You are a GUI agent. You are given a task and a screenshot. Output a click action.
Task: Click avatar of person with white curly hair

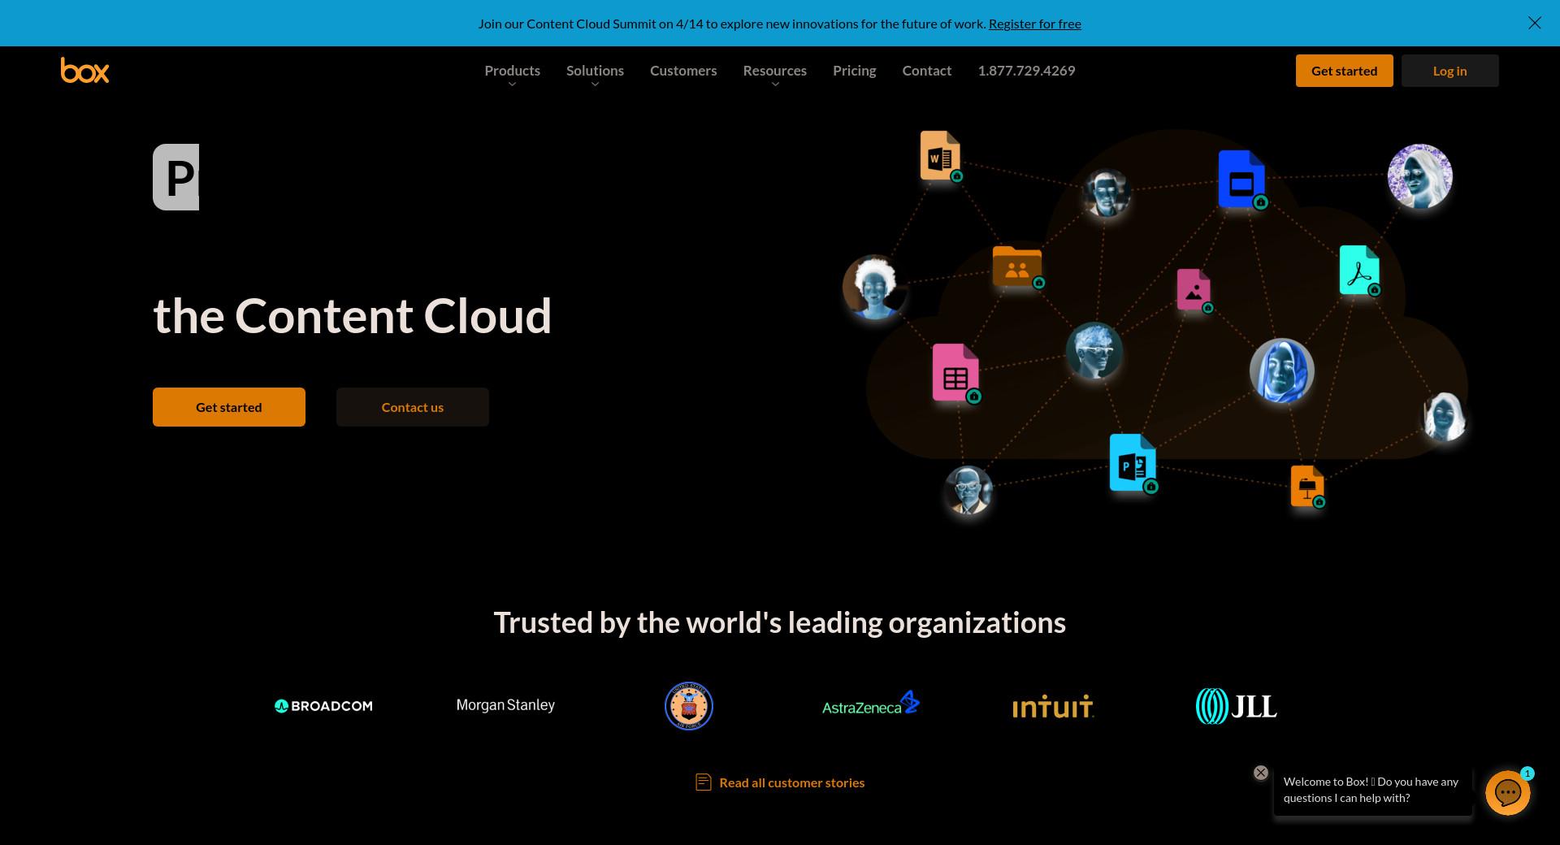coord(875,287)
